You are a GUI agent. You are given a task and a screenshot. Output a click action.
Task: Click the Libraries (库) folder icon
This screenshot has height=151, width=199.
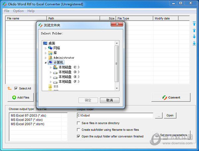(x=50, y=53)
